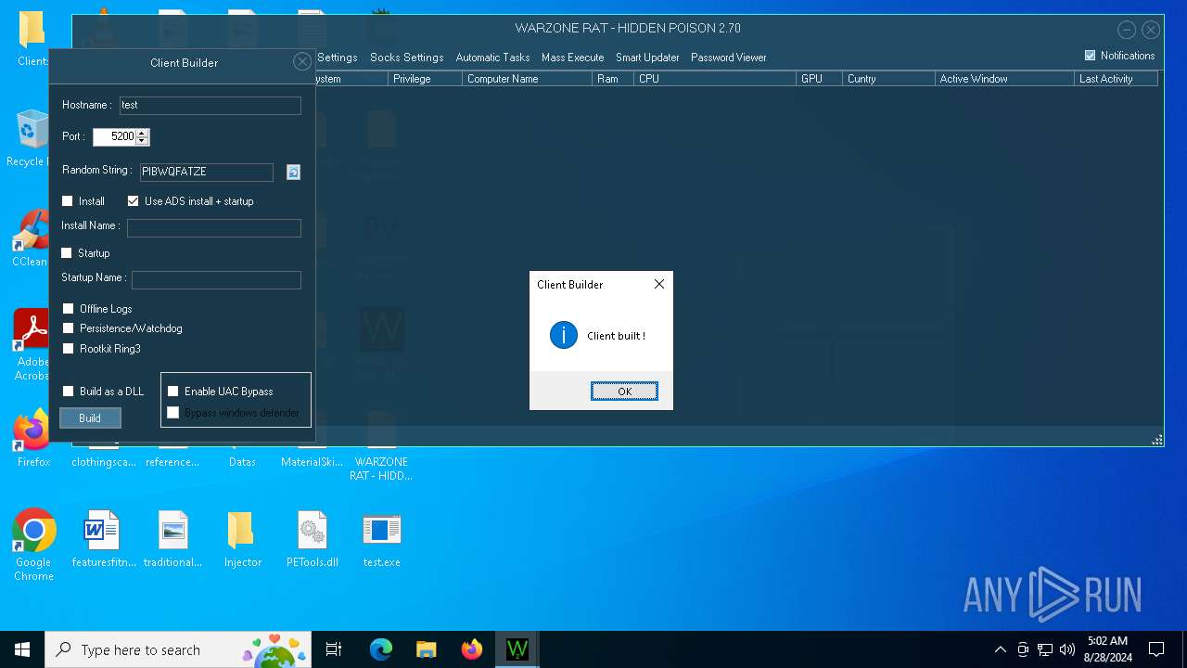Select the Recycle Bin icon
Screen dimensions: 1187x668
(31, 137)
